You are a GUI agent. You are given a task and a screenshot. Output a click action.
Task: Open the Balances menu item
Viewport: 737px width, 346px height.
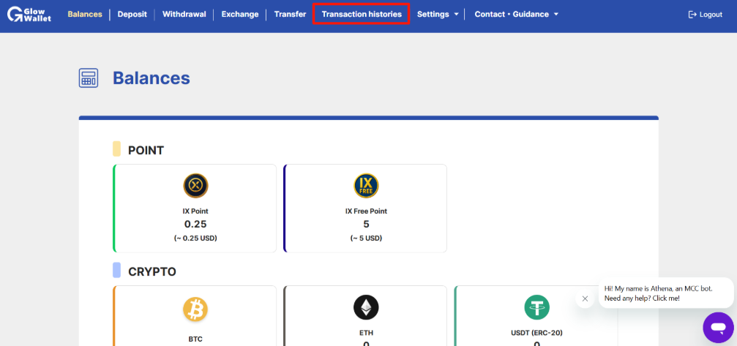click(x=85, y=14)
